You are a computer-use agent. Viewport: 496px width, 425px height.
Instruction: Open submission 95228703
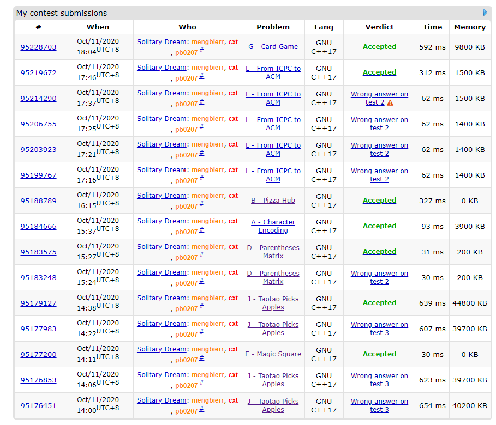(x=38, y=47)
